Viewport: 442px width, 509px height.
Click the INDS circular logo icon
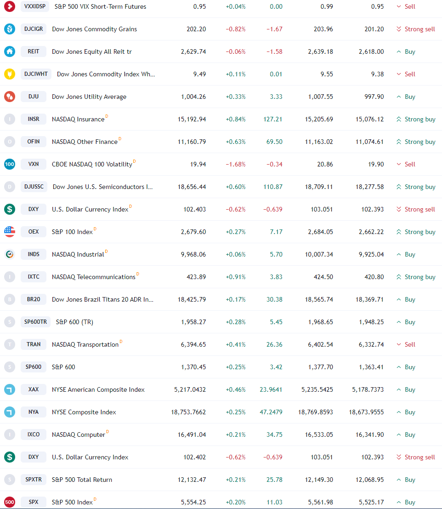tap(10, 254)
